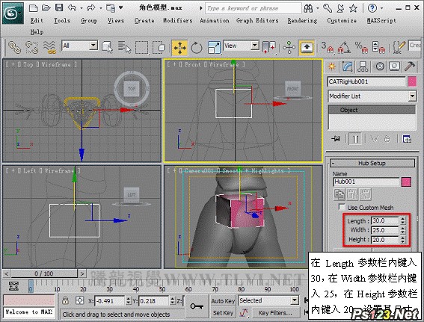Increase the Width spinner value

click(403, 229)
